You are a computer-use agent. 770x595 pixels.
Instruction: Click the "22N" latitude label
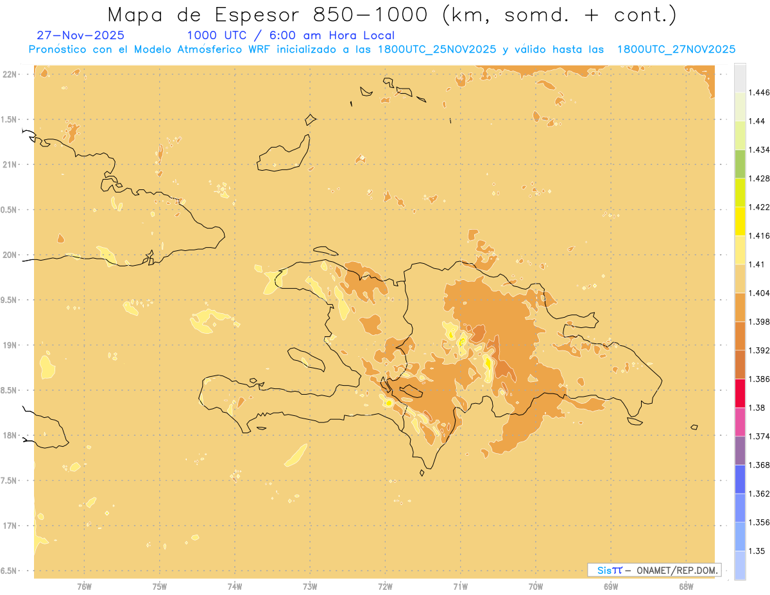coord(10,74)
